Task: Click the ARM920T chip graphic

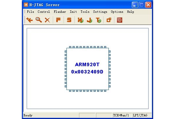Action: click(x=87, y=68)
